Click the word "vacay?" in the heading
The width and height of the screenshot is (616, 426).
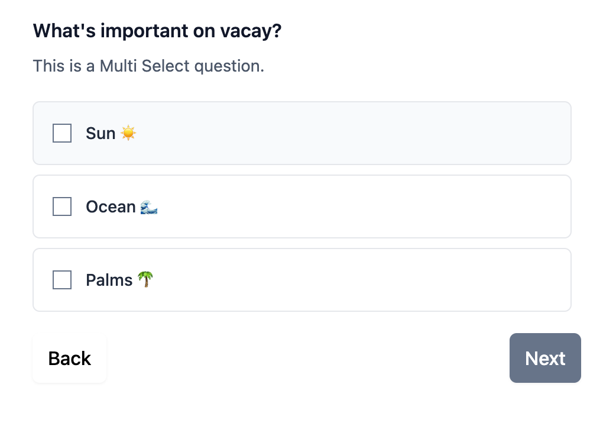[251, 32]
